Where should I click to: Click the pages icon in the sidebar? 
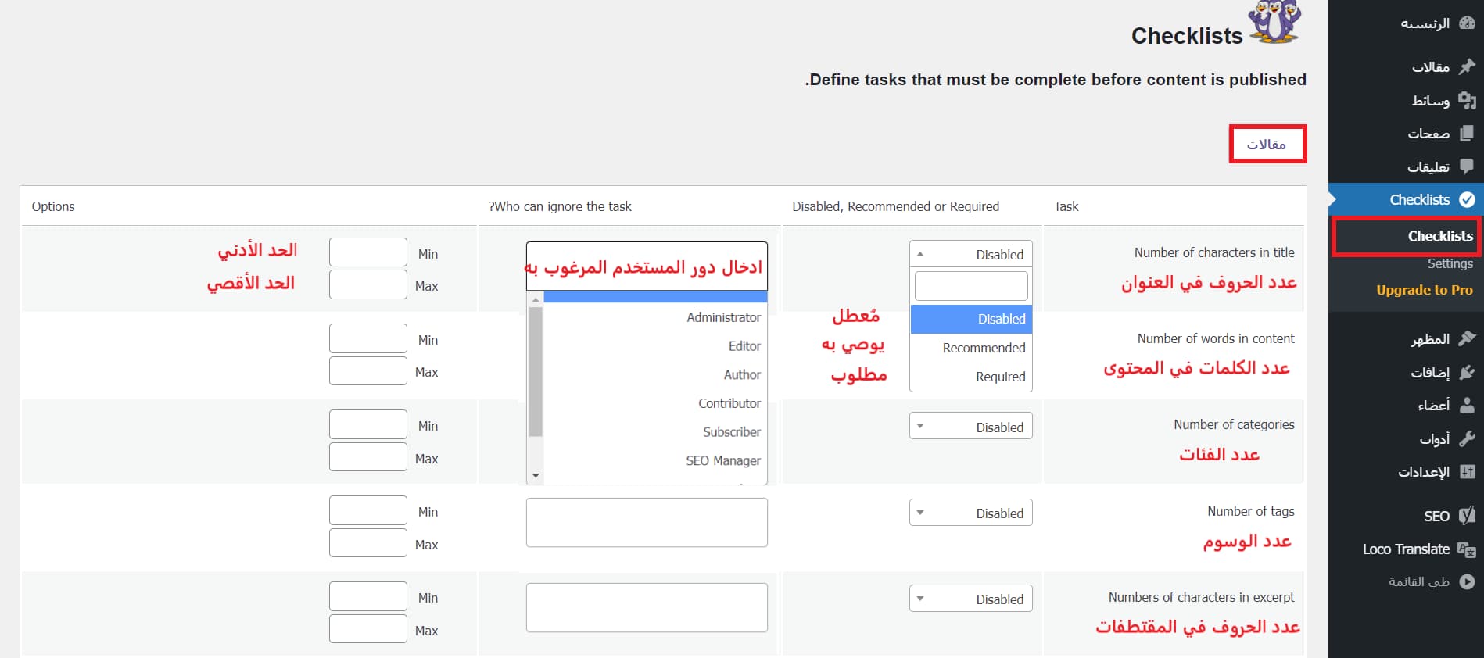click(x=1467, y=134)
